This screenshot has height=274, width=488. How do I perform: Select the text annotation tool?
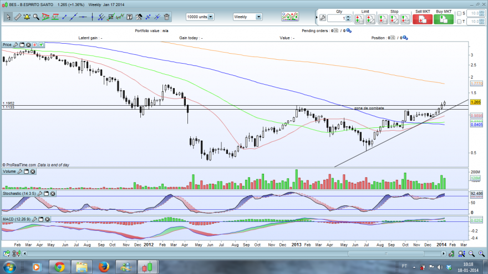129,17
